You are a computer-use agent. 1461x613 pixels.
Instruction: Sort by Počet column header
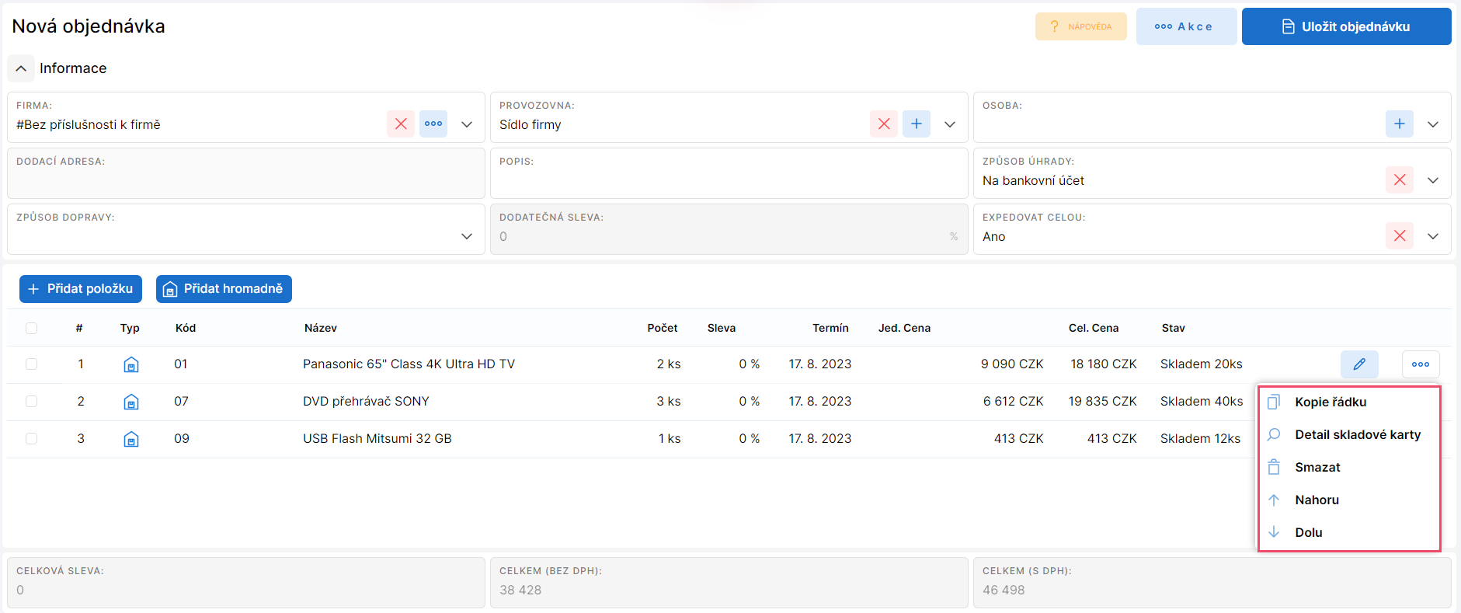tap(663, 328)
